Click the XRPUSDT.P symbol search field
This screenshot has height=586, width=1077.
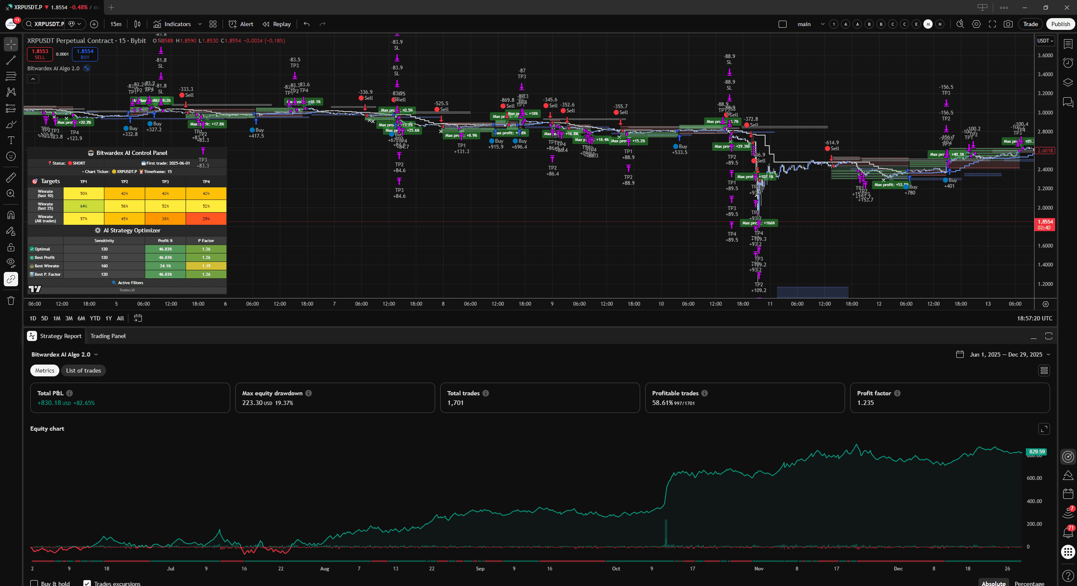point(48,24)
